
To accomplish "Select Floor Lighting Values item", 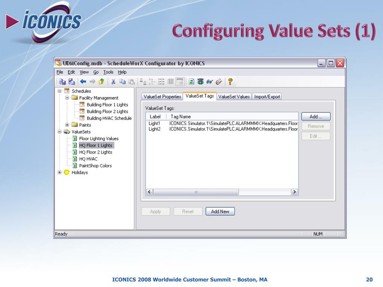I will click(x=99, y=139).
